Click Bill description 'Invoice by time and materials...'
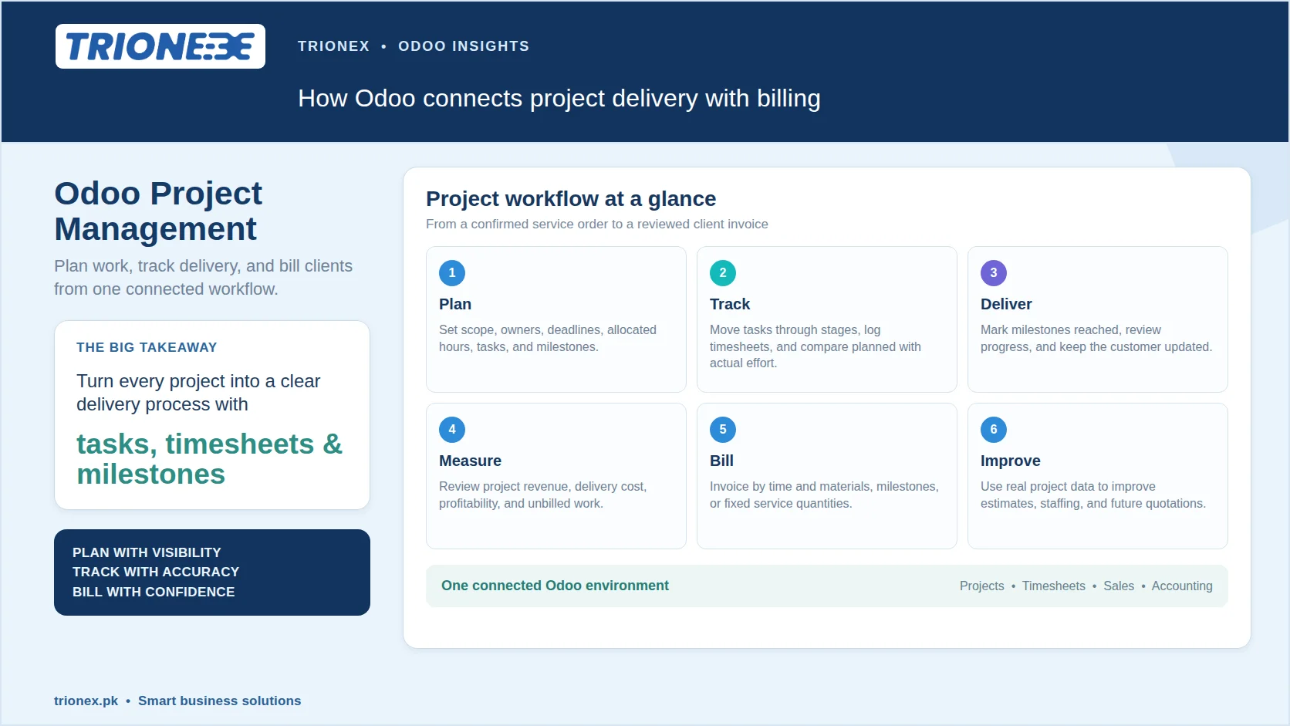1290x726 pixels. (824, 495)
